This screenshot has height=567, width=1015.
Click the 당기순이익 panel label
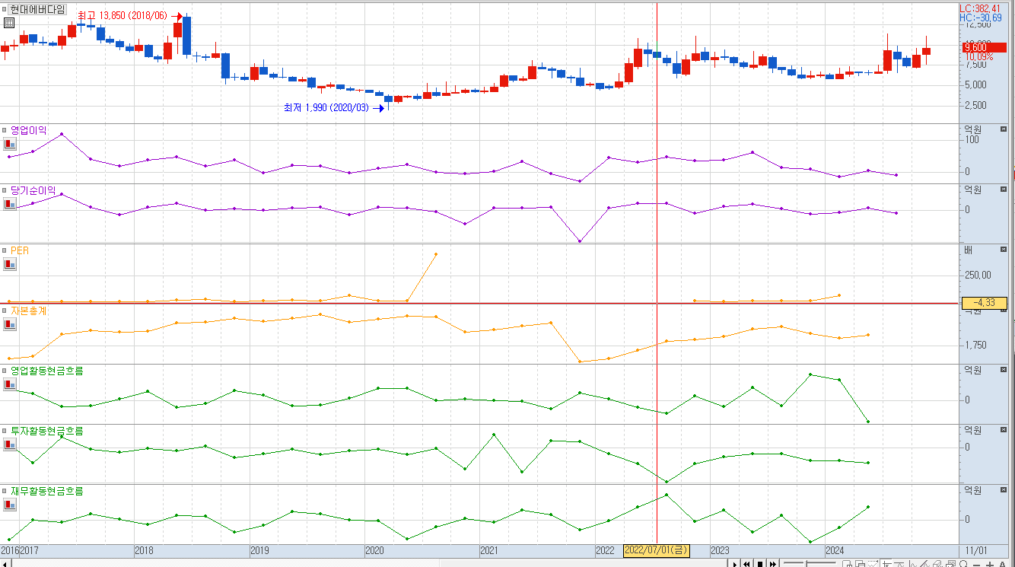(x=33, y=190)
